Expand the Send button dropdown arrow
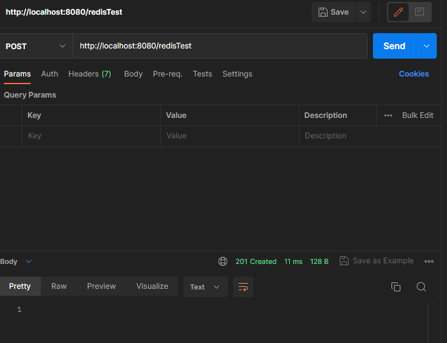 (x=427, y=46)
